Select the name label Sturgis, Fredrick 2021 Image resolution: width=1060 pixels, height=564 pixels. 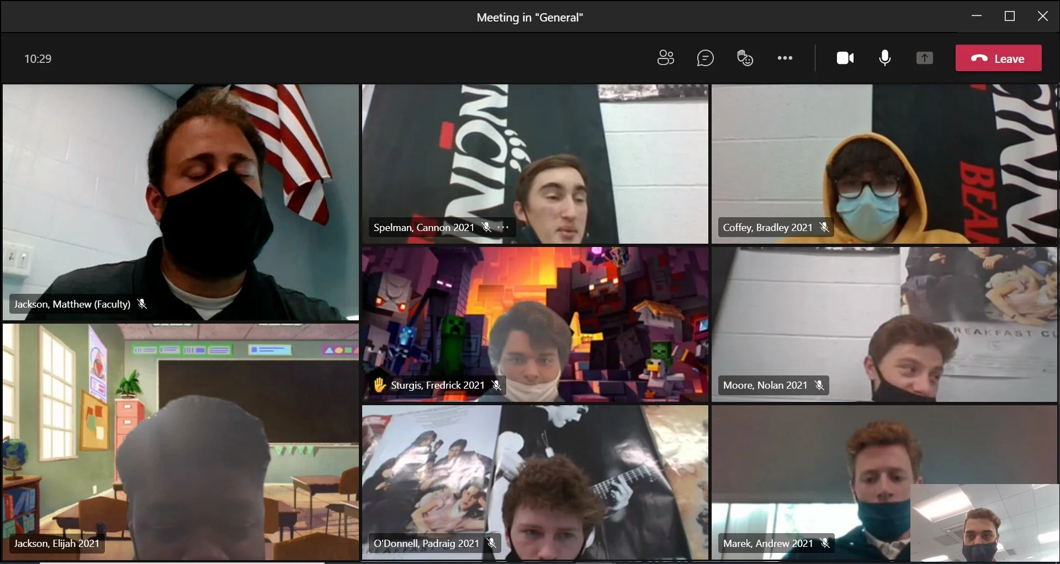(x=437, y=385)
